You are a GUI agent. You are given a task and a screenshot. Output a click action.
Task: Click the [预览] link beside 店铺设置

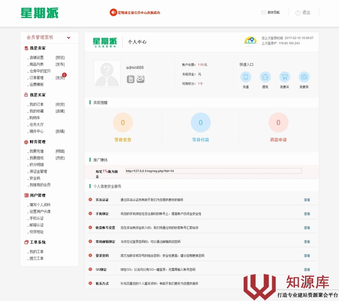tap(60, 58)
